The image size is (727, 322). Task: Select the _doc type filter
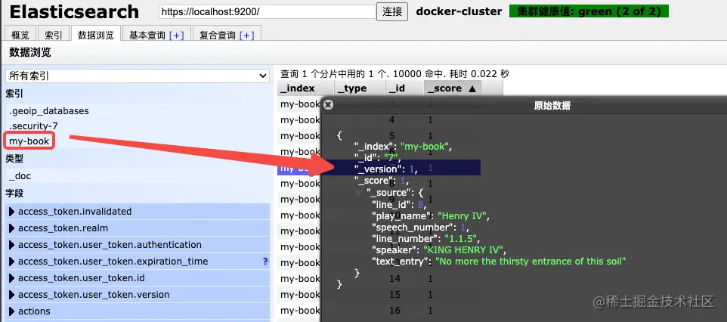[20, 176]
